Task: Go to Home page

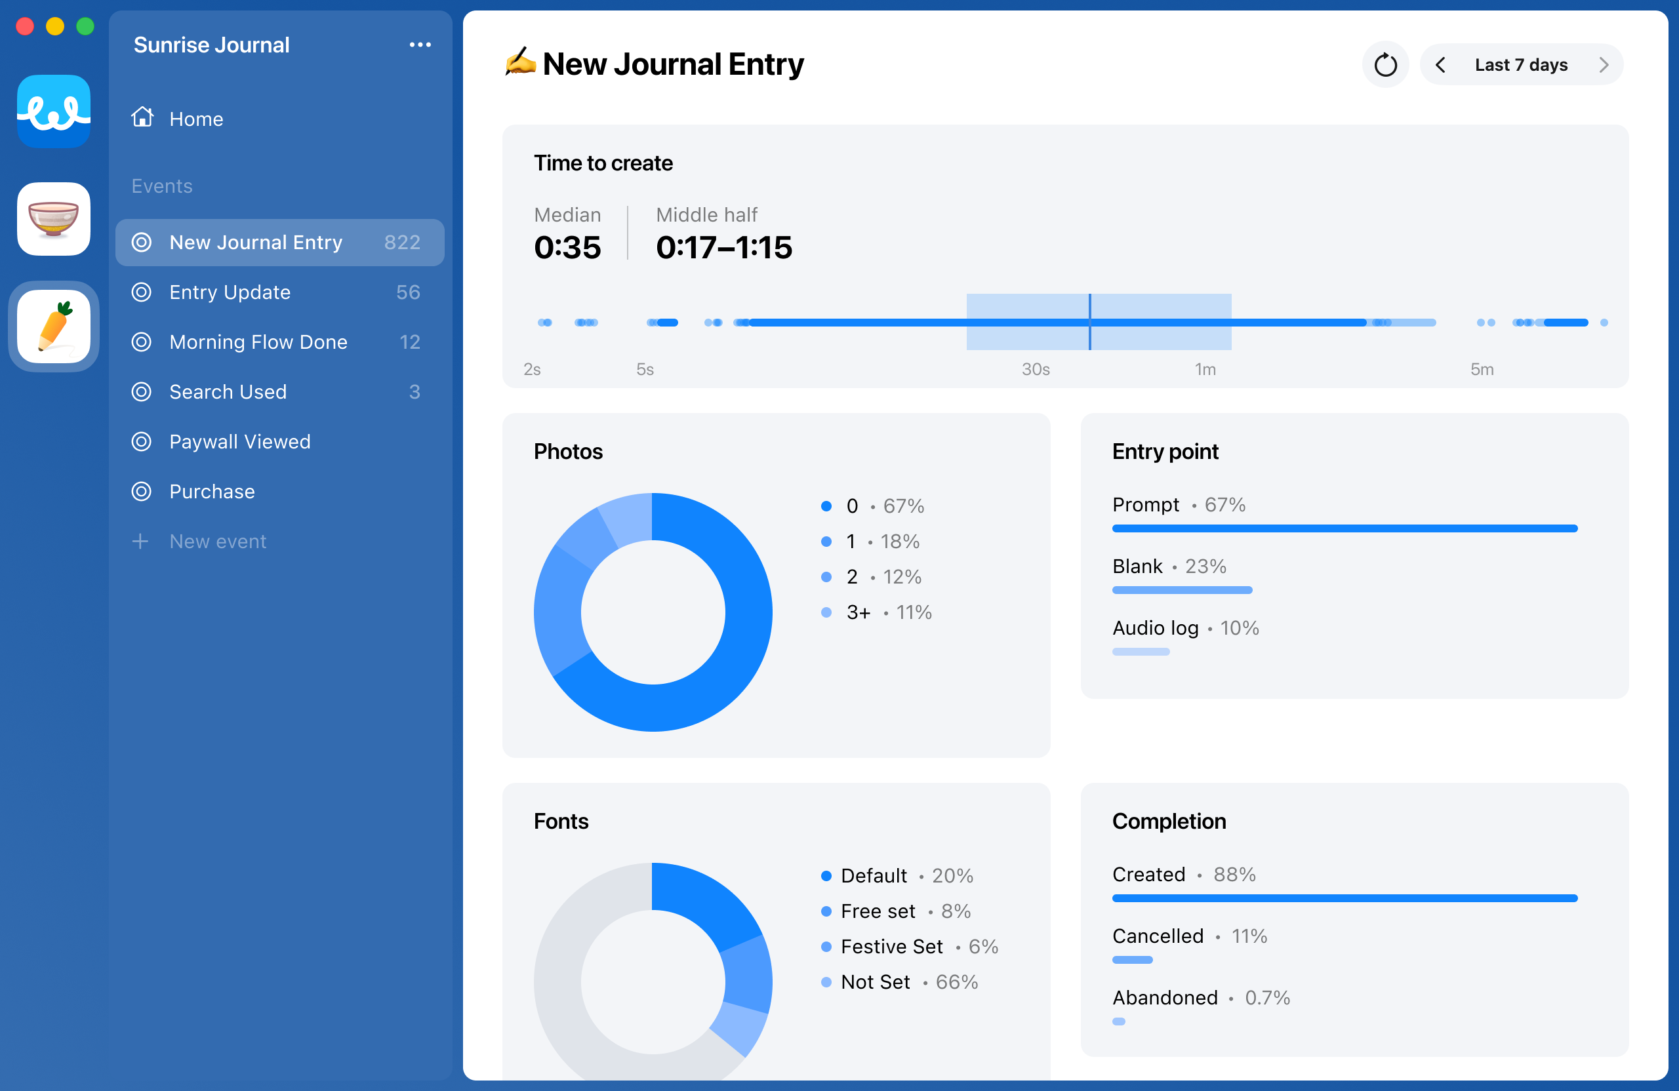Action: click(x=280, y=119)
